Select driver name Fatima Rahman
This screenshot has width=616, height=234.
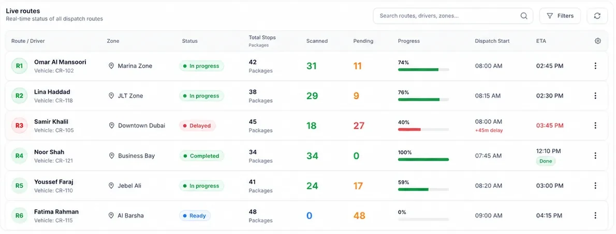point(56,212)
